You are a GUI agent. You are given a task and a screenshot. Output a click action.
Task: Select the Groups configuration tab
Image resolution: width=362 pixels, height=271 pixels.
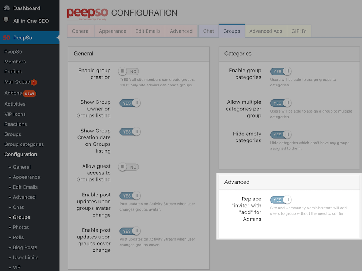(232, 31)
